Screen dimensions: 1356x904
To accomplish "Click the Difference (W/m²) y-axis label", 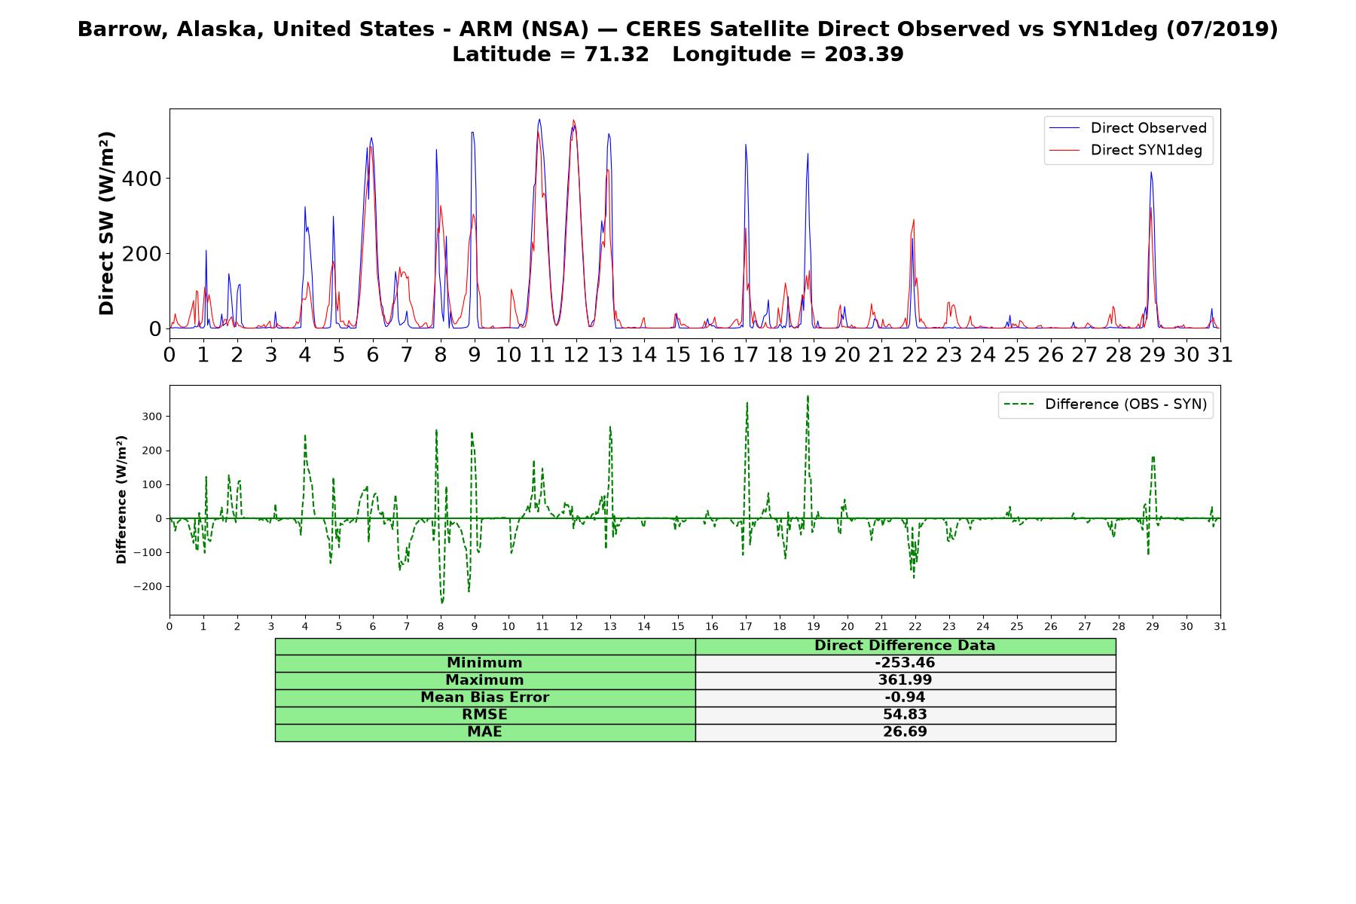I will (121, 500).
